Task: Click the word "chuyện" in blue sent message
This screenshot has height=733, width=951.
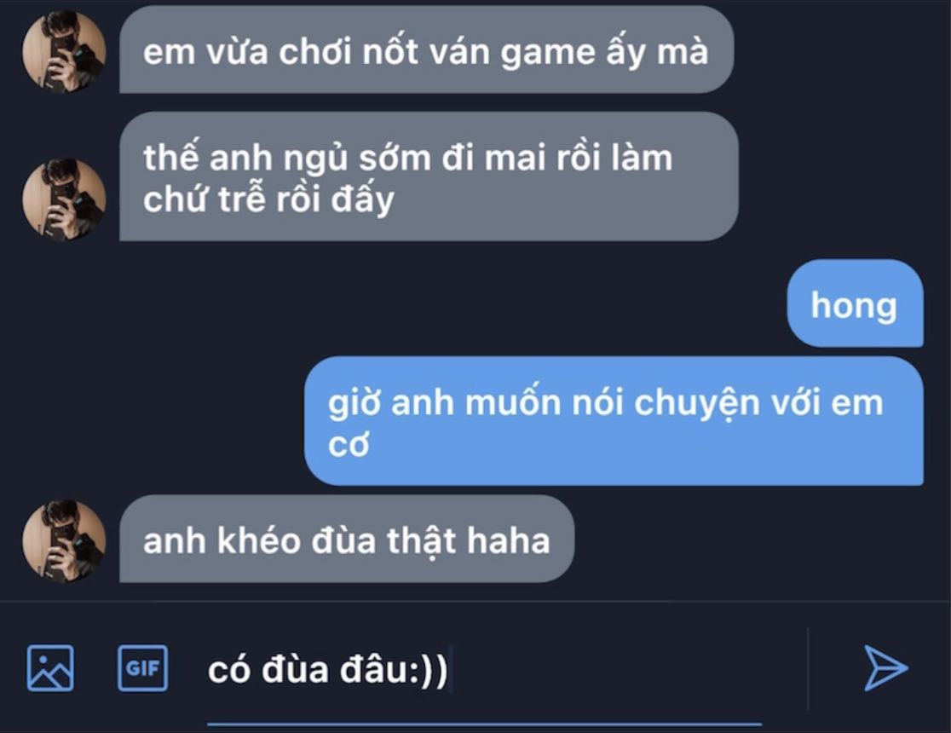Action: [x=696, y=405]
